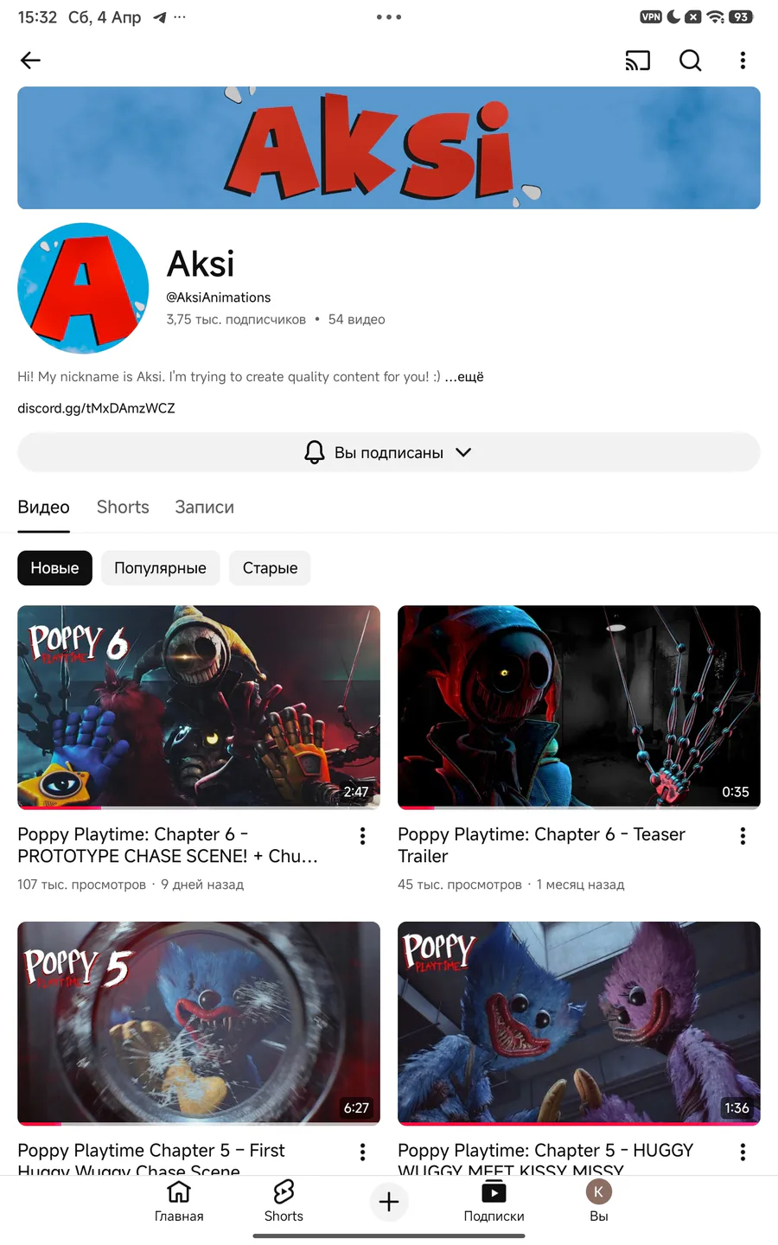
Task: Select the Старые sort chip
Action: tap(270, 568)
